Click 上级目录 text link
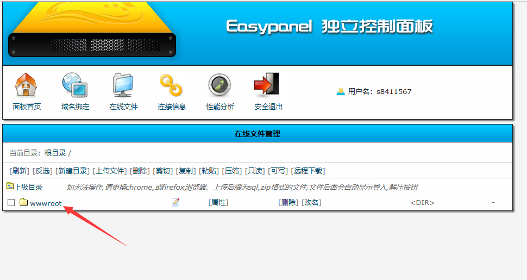The height and width of the screenshot is (280, 527). pyautogui.click(x=28, y=187)
